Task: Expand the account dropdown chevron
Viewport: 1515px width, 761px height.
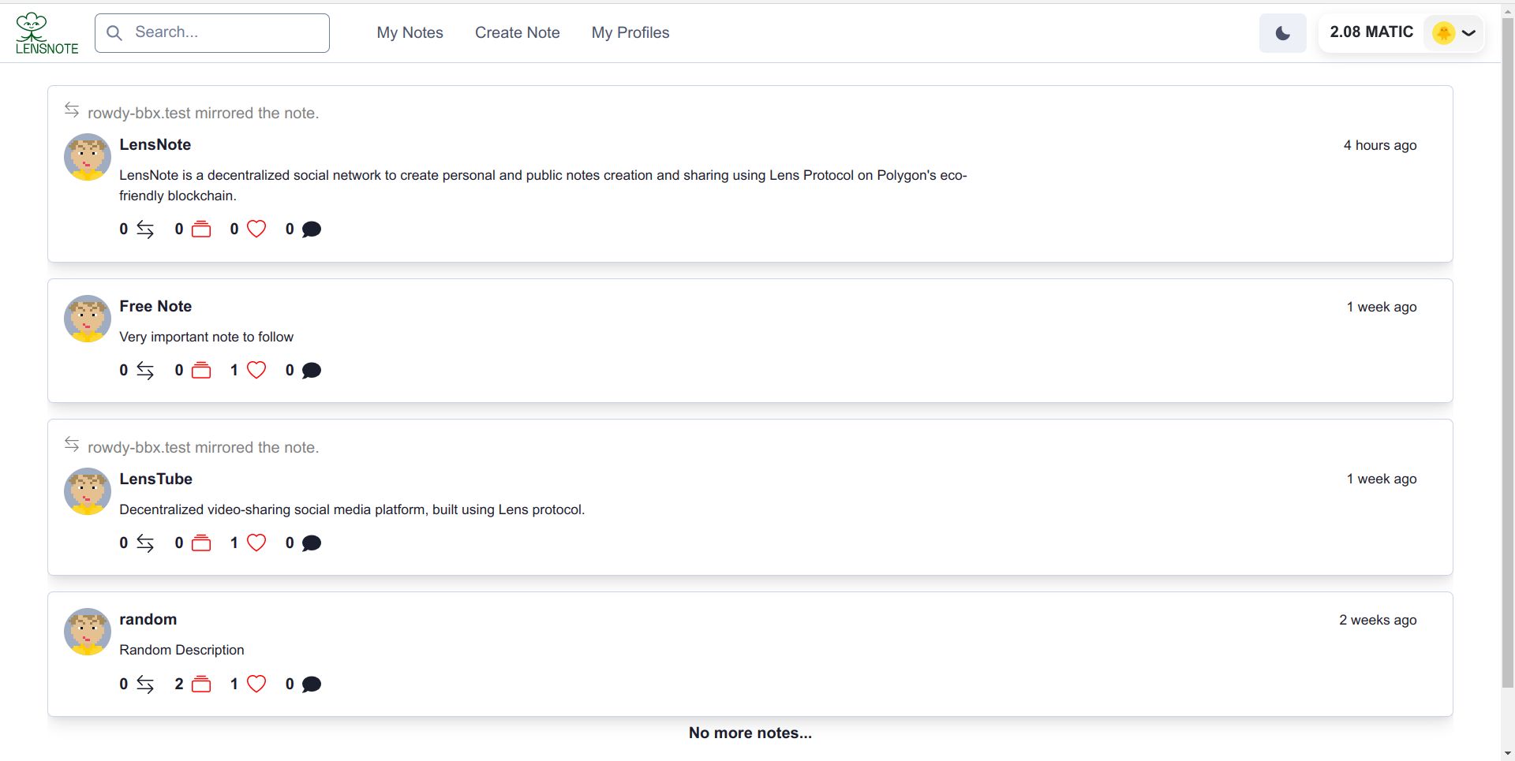Action: (x=1468, y=33)
